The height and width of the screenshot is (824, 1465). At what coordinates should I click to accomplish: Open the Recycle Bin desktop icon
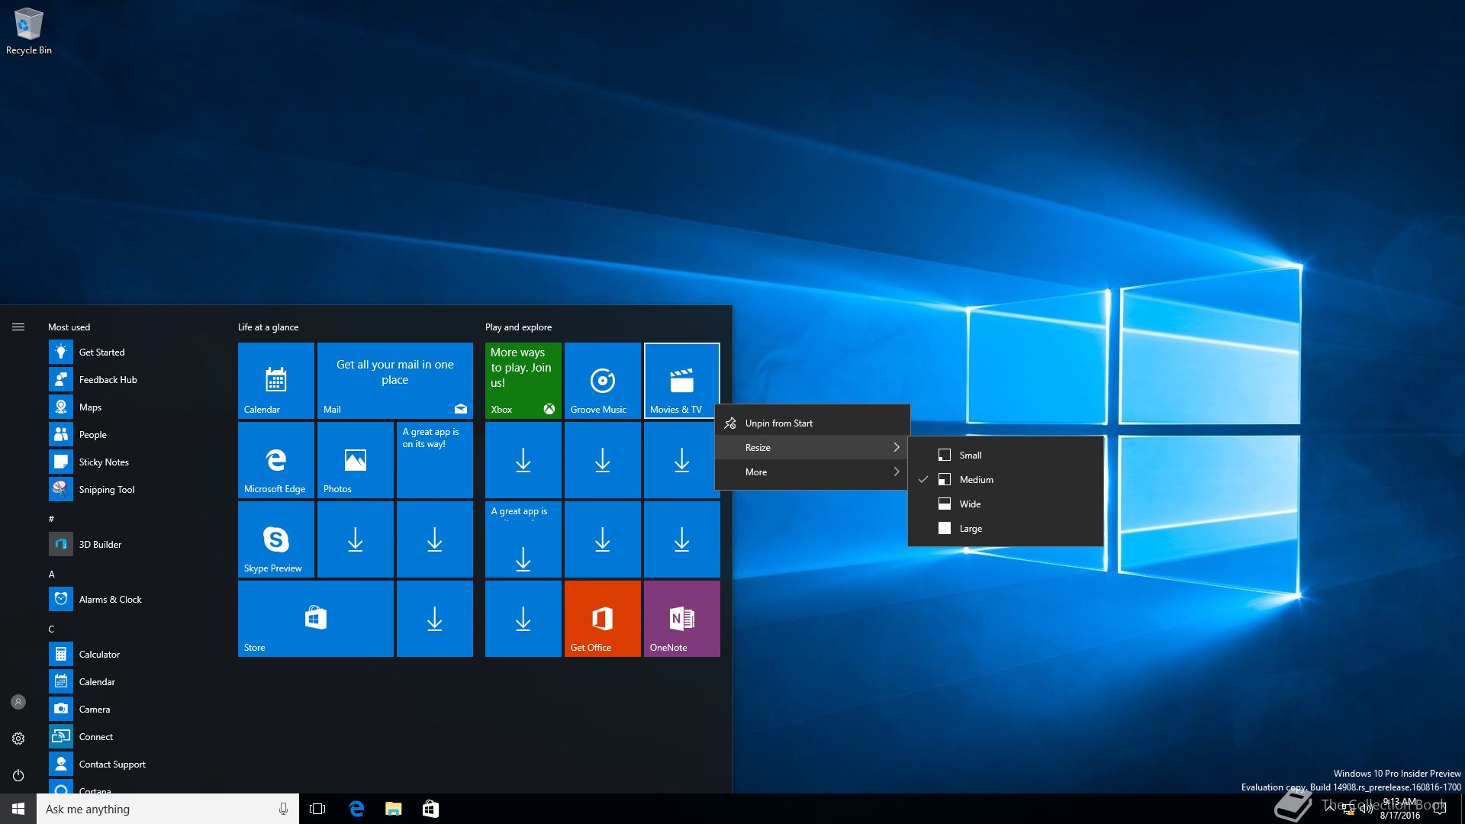pos(28,31)
